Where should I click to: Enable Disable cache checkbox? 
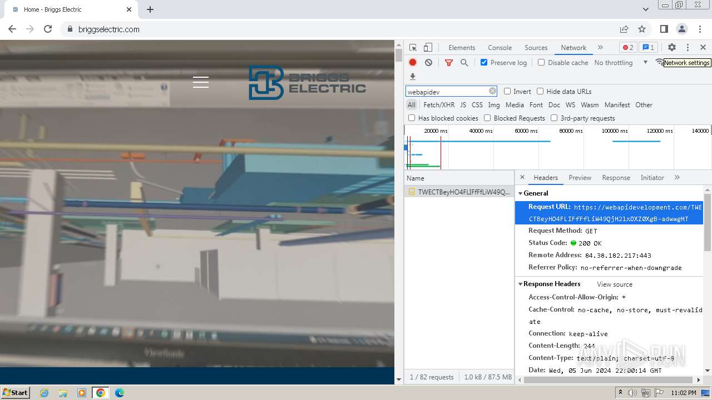coord(541,62)
